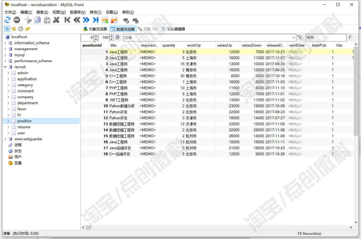Open the 视图(W) menu
Screen dimensions: 361x239
[x=59, y=12]
